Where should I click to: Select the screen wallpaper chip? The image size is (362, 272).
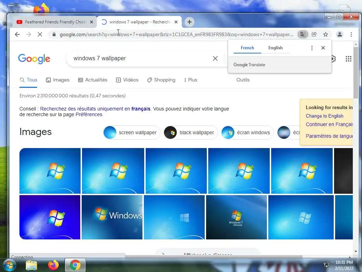pos(132,132)
